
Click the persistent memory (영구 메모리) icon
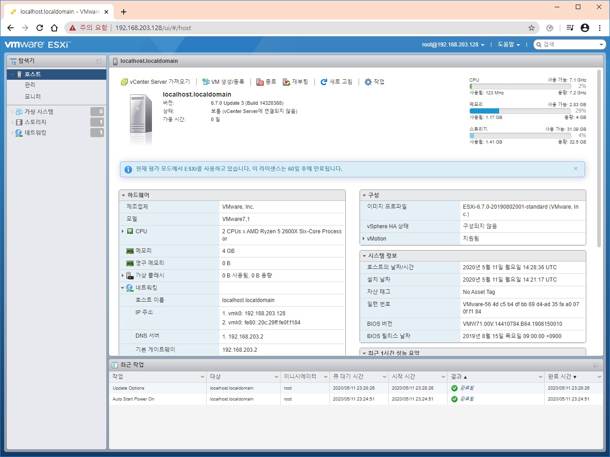tap(130, 263)
